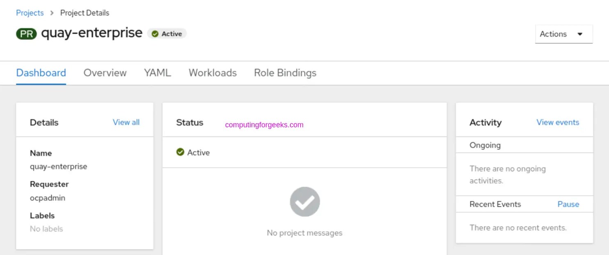The image size is (609, 255).
Task: Click View all in the Details card
Action: point(126,122)
